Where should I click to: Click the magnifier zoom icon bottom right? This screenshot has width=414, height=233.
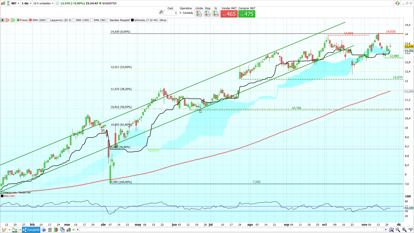point(392,230)
